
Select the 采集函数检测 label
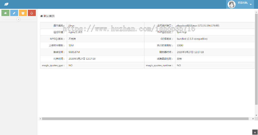coord(165,59)
